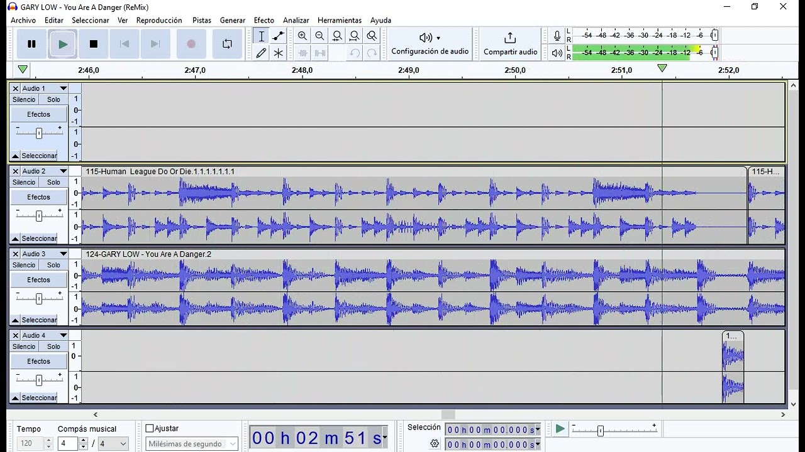Click the Tempo value field
The image size is (805, 452).
[x=31, y=444]
